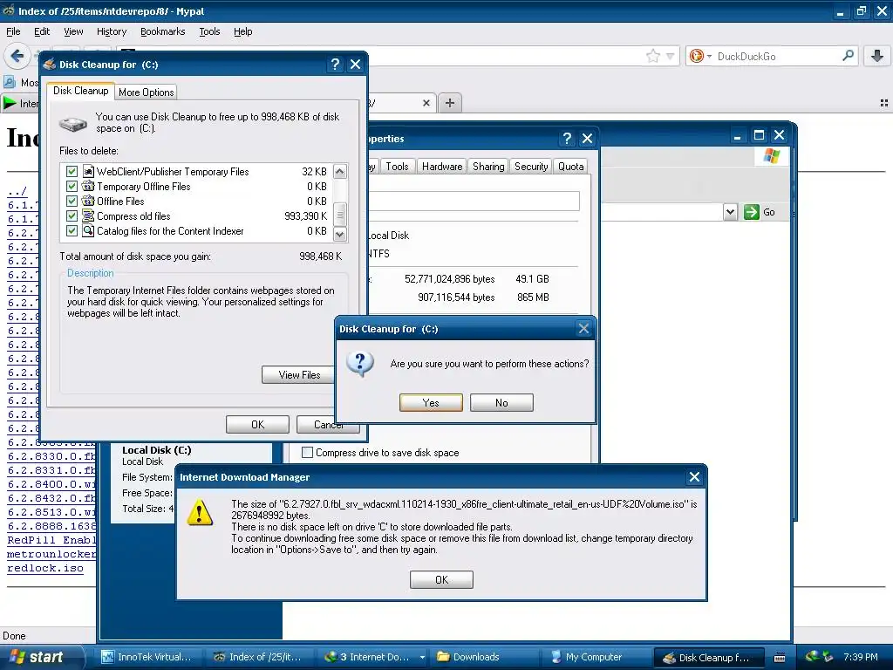Click the browser back arrow button
This screenshot has height=670, width=893.
coord(17,56)
